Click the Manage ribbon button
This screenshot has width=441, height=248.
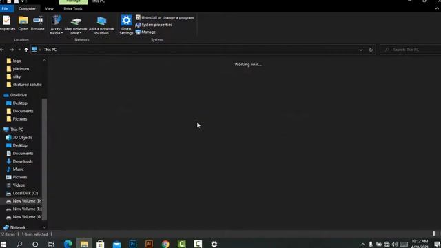(145, 32)
